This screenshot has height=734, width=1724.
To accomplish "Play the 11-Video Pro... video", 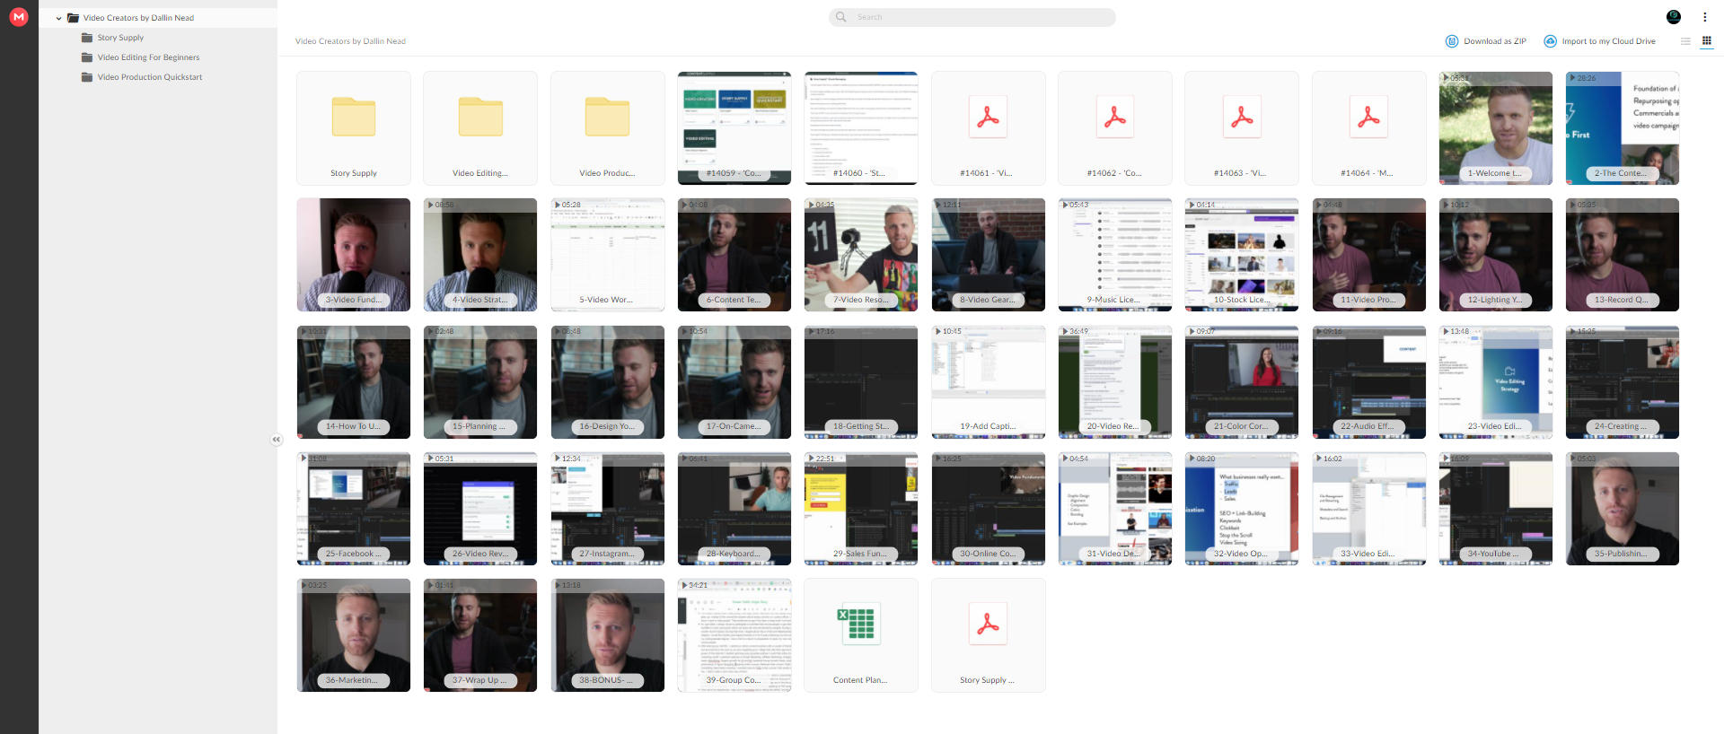I will tap(1369, 255).
